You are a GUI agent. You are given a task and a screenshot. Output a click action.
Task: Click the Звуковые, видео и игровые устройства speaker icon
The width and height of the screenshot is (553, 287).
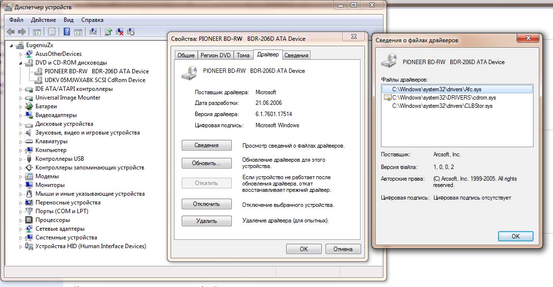tap(29, 133)
